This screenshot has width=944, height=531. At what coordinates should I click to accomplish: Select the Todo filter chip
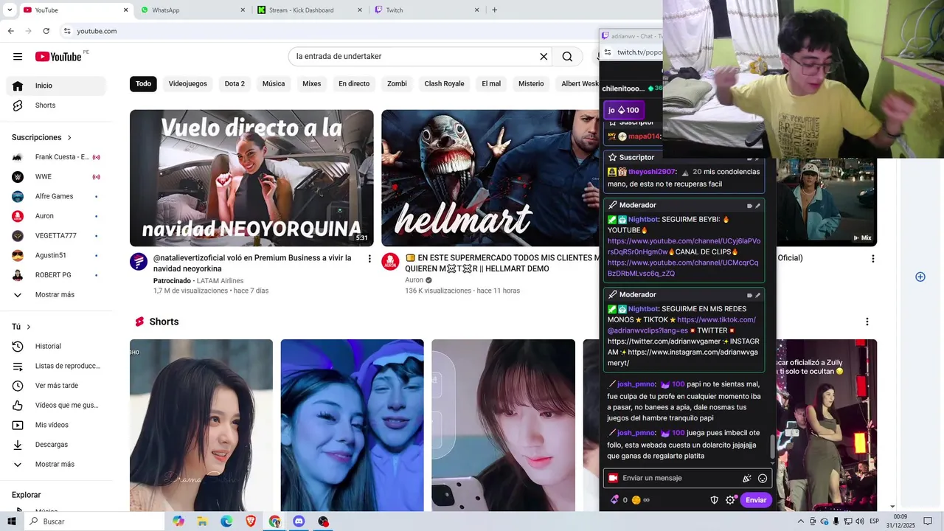point(143,84)
